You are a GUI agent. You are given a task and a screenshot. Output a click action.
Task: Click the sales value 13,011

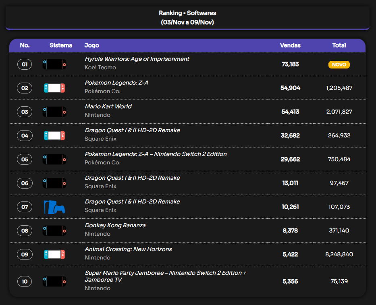(290, 183)
